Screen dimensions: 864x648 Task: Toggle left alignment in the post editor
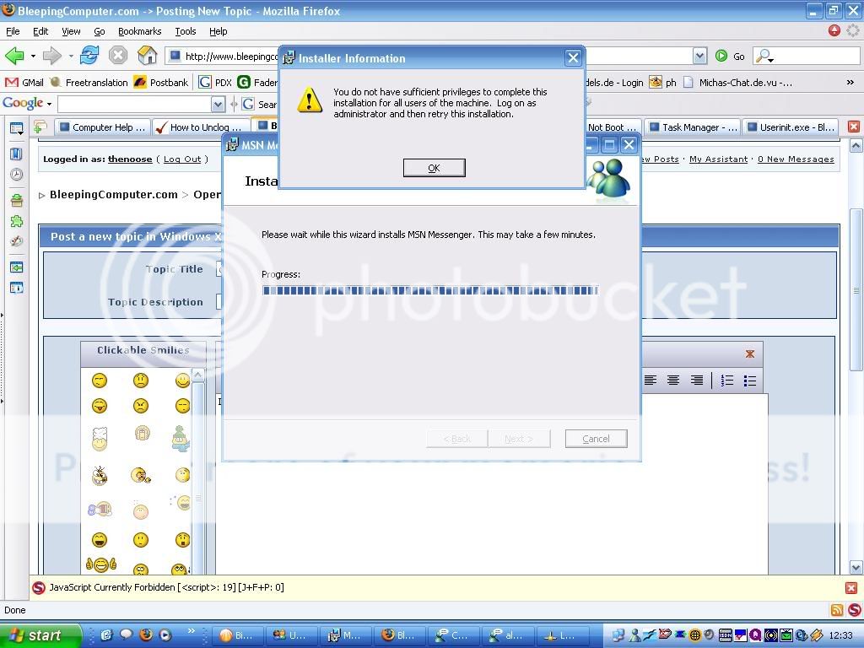651,381
